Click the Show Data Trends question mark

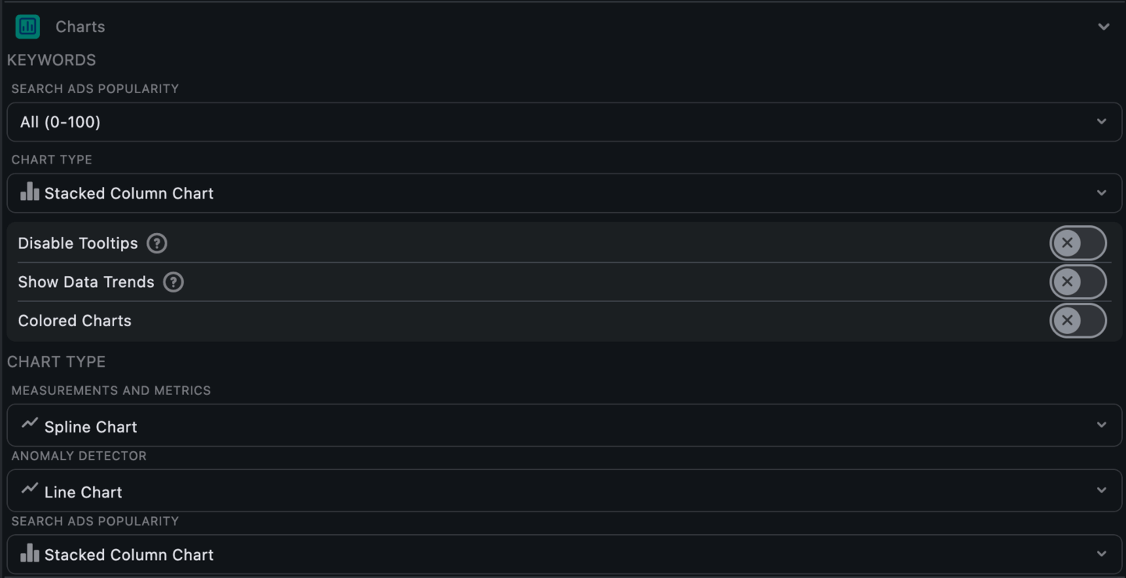click(173, 282)
